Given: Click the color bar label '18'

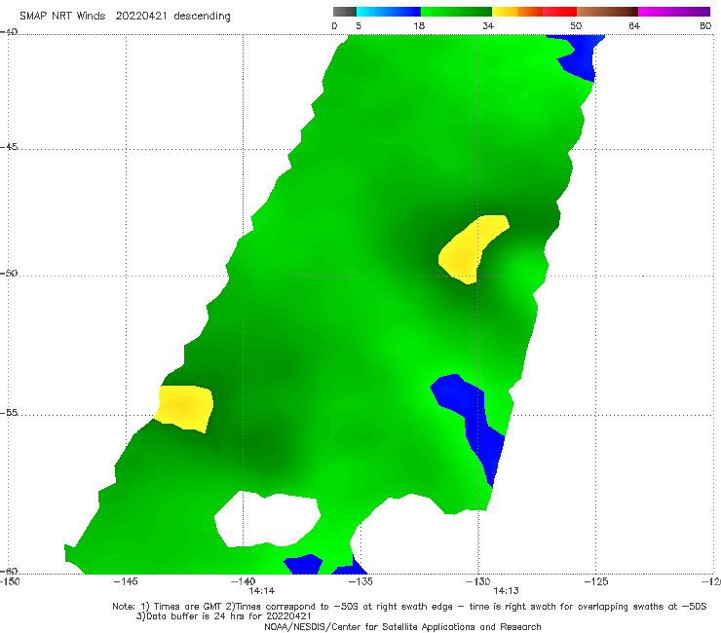Looking at the screenshot, I should point(419,26).
